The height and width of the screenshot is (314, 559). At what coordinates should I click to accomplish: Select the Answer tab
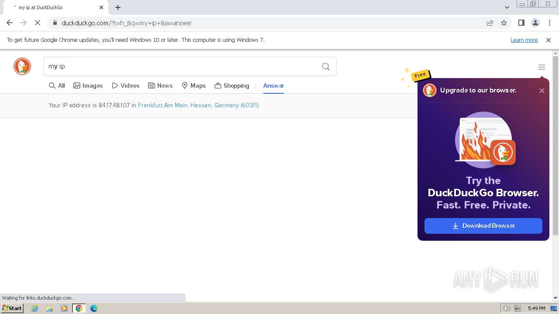point(273,85)
